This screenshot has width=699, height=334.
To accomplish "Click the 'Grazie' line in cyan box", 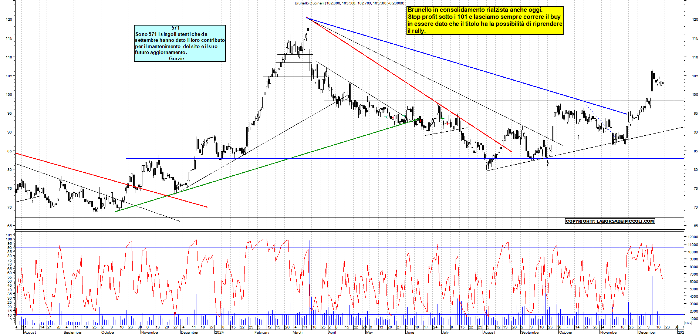I will (x=176, y=58).
